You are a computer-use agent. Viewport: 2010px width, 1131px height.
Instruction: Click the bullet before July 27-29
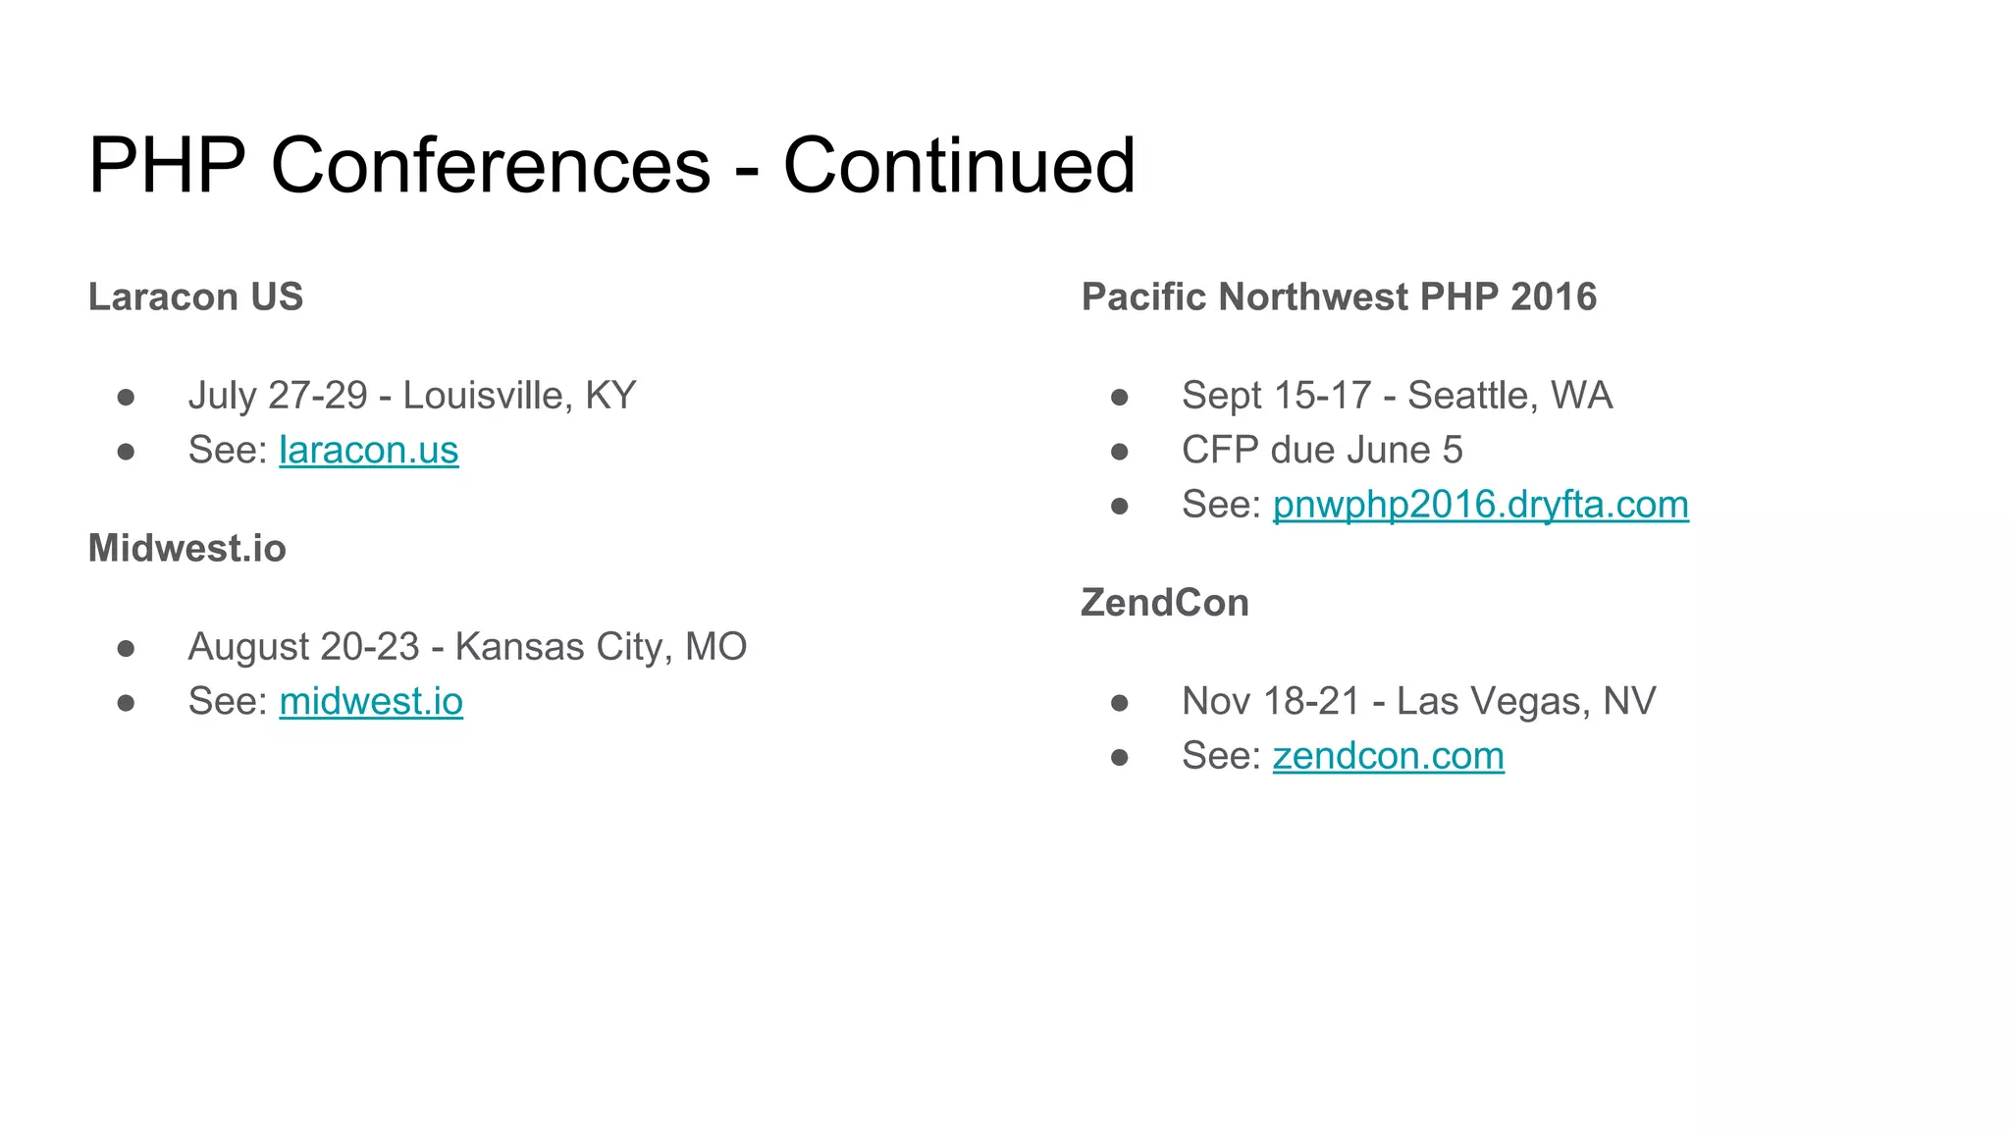click(126, 398)
